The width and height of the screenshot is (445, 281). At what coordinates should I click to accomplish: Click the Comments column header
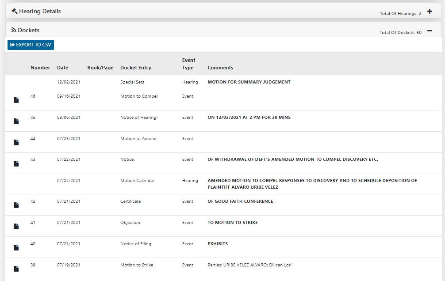220,68
